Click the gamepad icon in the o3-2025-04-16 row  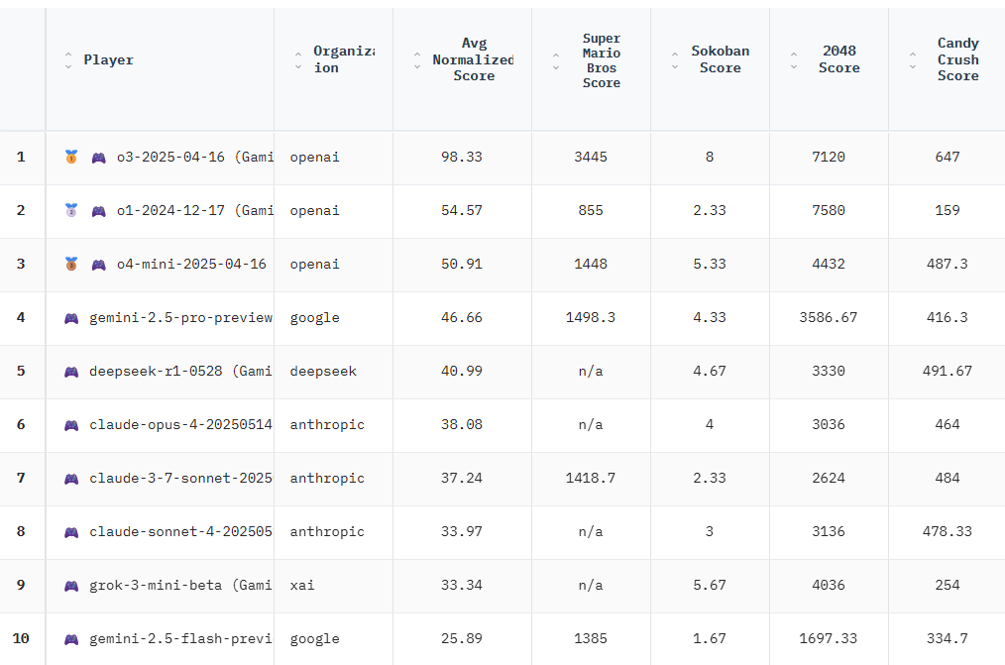[99, 157]
